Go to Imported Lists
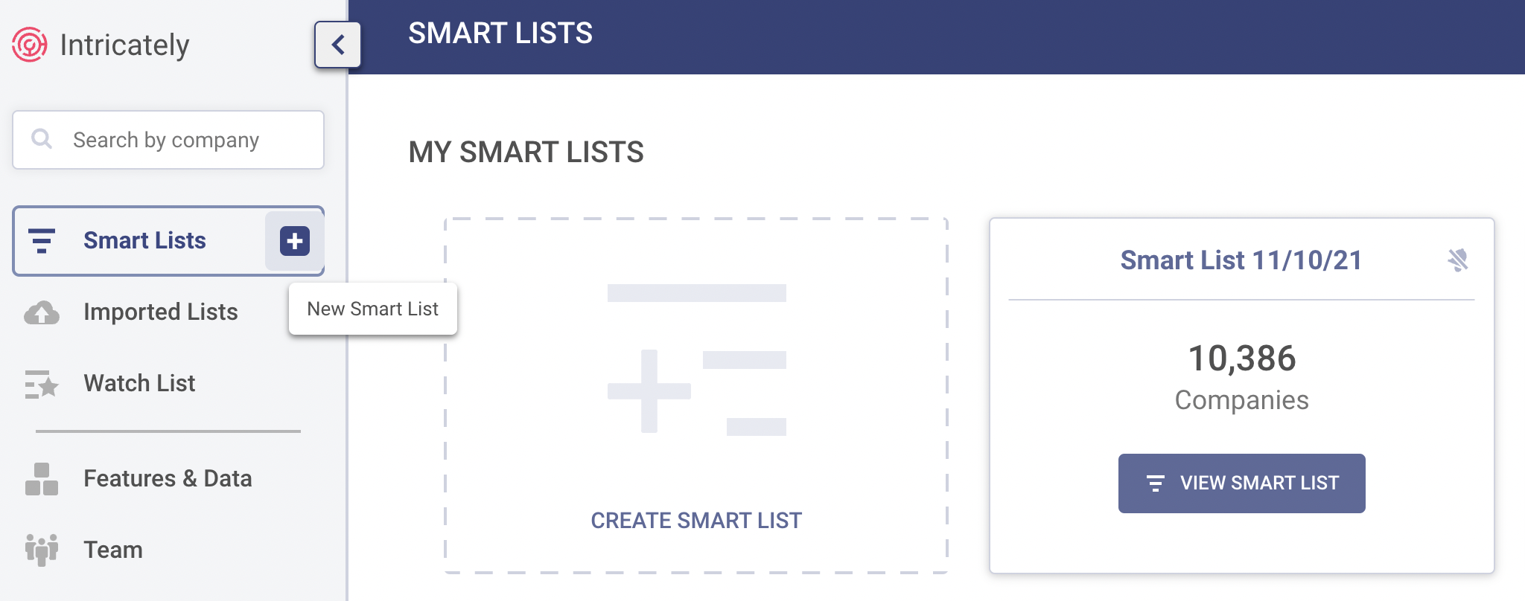The width and height of the screenshot is (1525, 601). [x=160, y=312]
